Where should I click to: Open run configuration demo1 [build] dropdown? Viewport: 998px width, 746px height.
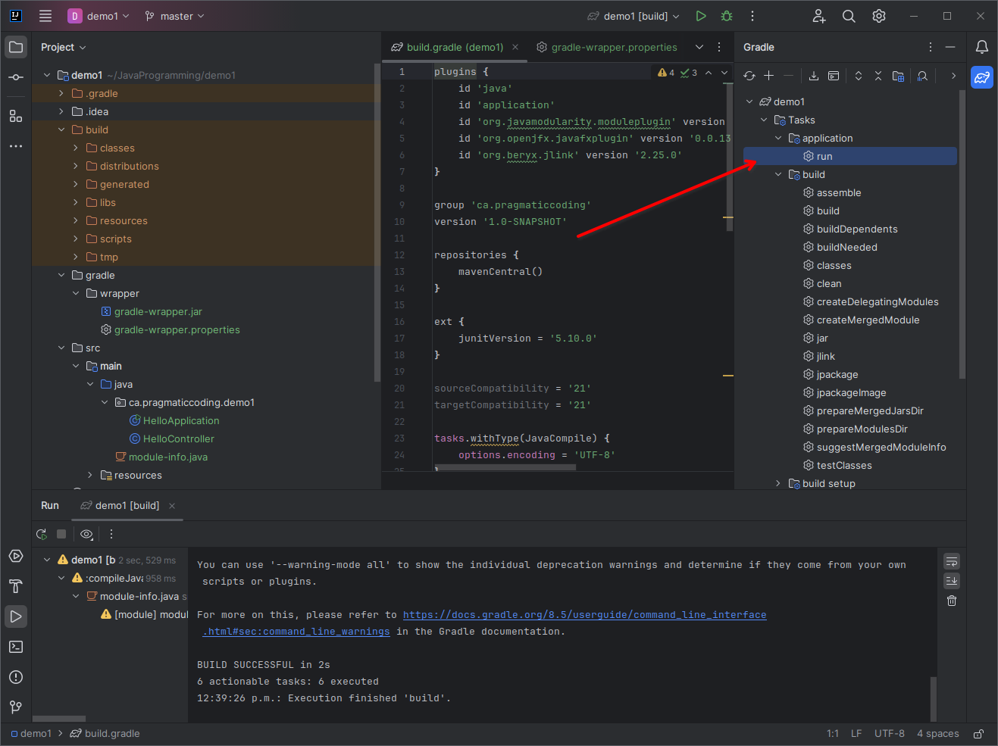pos(634,16)
